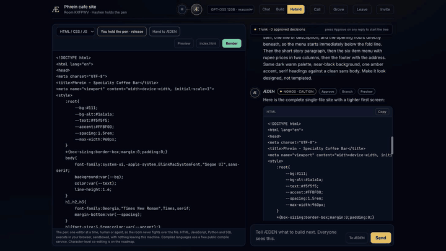Click the <title> line in the code editor
Viewport: 446px width, 251px height.
coord(107,83)
